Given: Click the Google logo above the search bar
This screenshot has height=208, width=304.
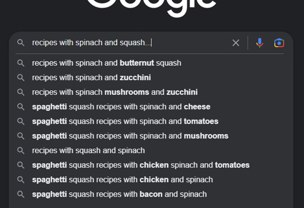Looking at the screenshot, I should (x=152, y=4).
